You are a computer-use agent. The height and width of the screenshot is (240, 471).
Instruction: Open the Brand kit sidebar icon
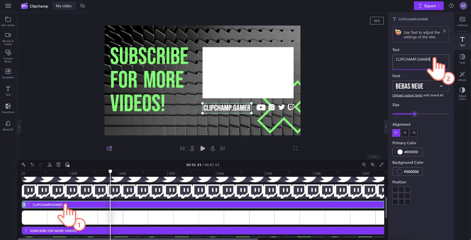coord(8,126)
